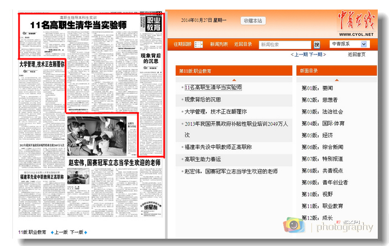Select 第05版：经济 in the page directory
The image size is (389, 246).
point(317,135)
